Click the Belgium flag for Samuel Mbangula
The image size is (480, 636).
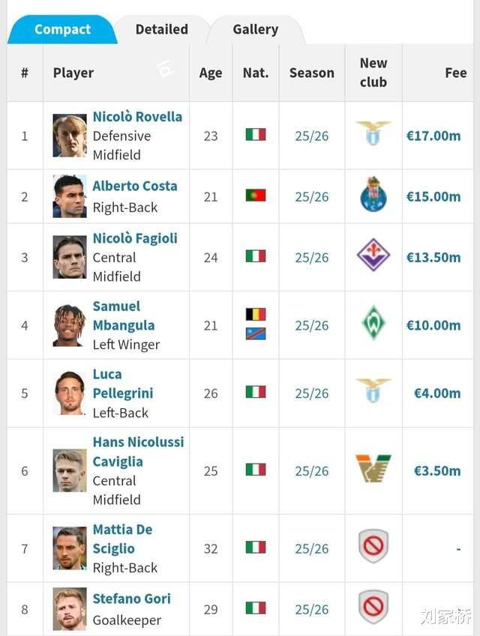[x=256, y=315]
